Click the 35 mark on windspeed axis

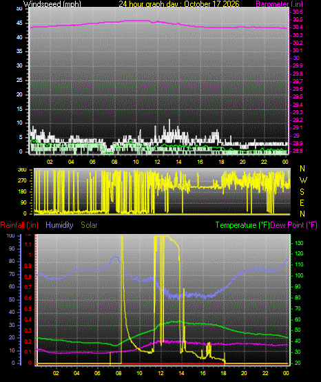pos(19,51)
